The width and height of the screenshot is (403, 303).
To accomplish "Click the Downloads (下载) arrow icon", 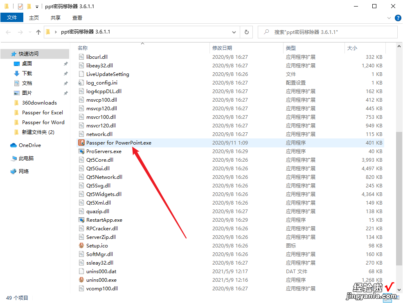I will pyautogui.click(x=17, y=74).
